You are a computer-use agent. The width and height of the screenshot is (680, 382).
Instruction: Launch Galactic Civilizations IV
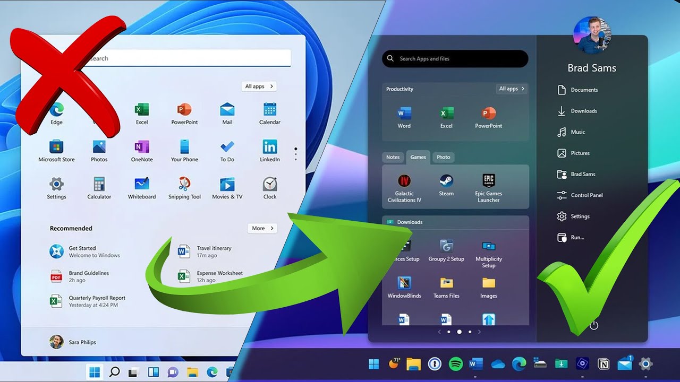coord(404,188)
